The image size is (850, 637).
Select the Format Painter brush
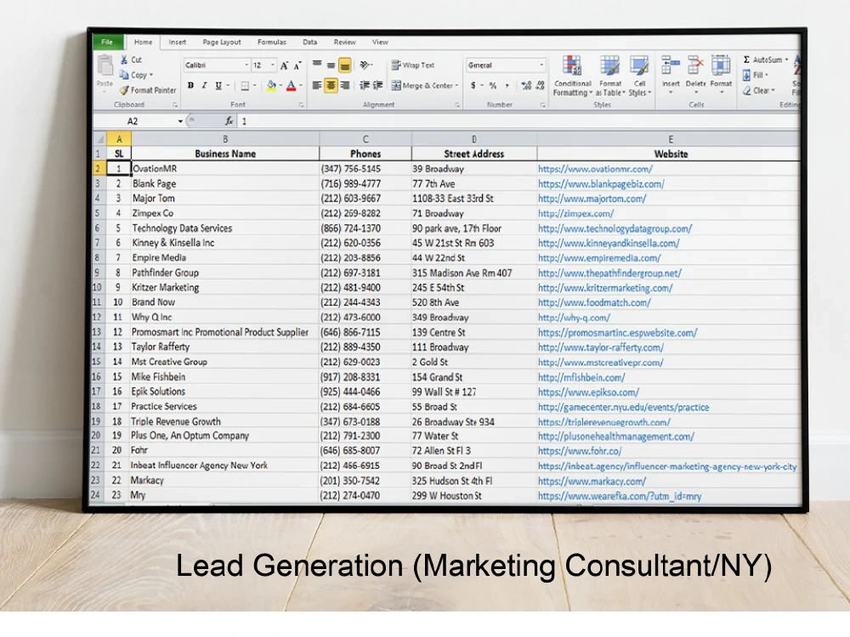click(124, 91)
